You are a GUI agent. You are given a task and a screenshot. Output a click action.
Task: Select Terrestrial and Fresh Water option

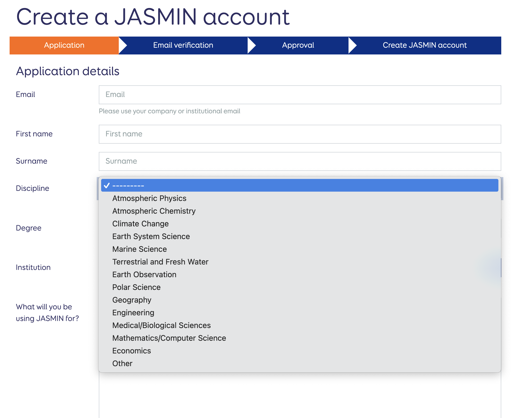click(160, 262)
